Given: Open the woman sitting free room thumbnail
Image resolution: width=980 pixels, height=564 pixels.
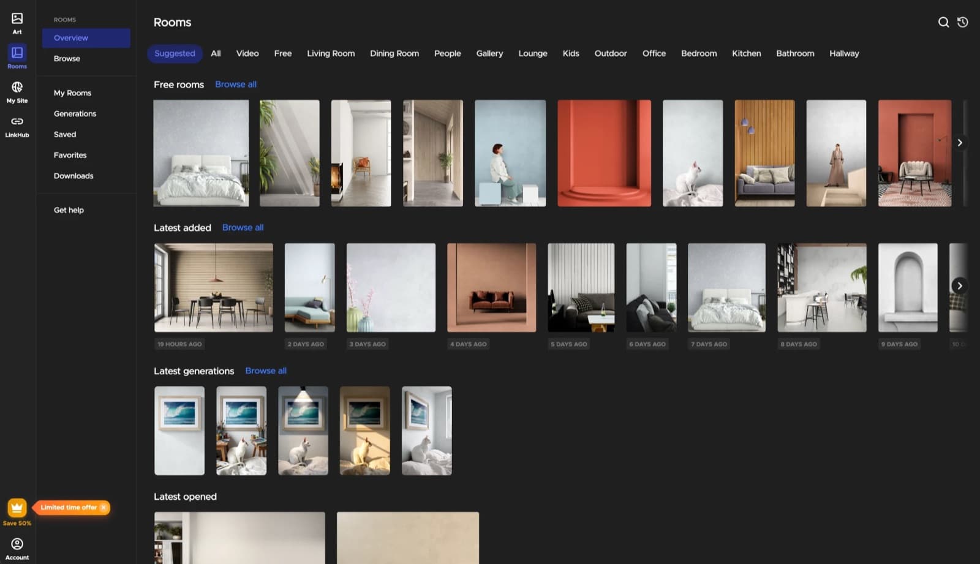Looking at the screenshot, I should (510, 153).
